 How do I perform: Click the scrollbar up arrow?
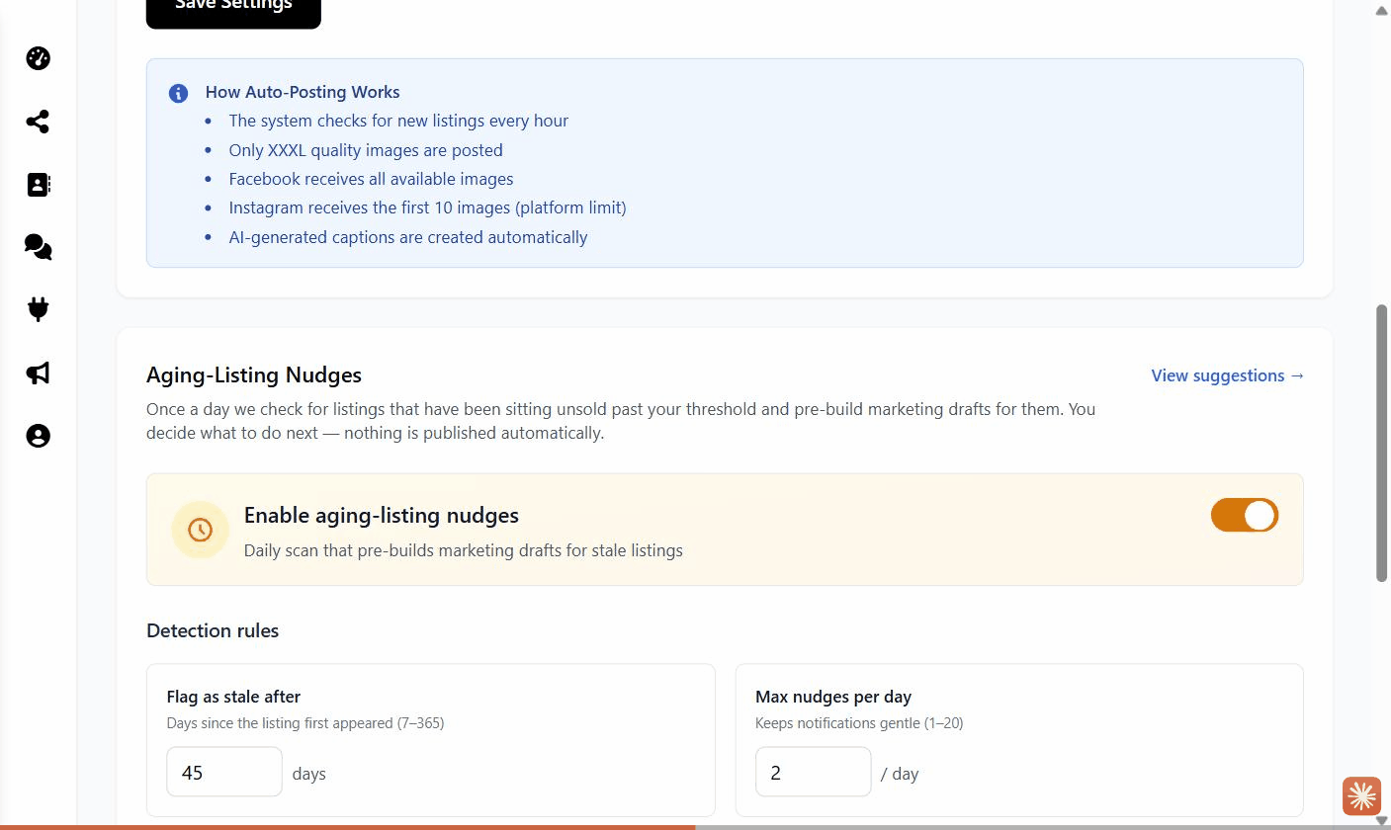[x=1382, y=11]
